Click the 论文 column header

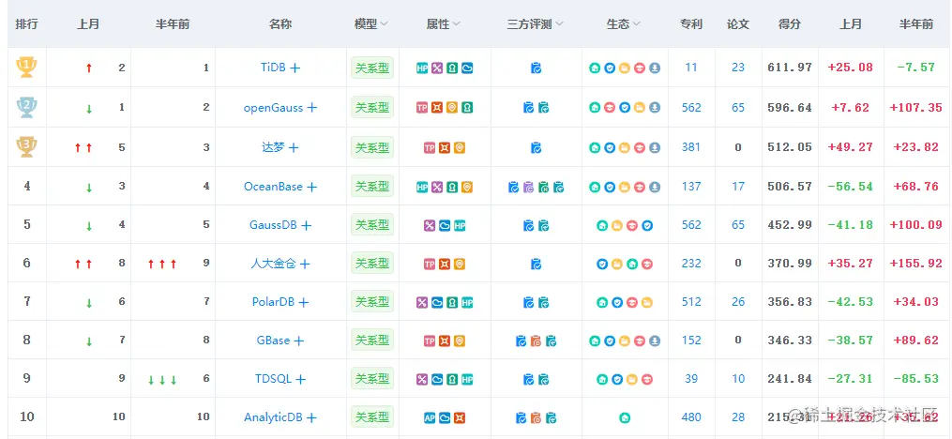click(738, 24)
